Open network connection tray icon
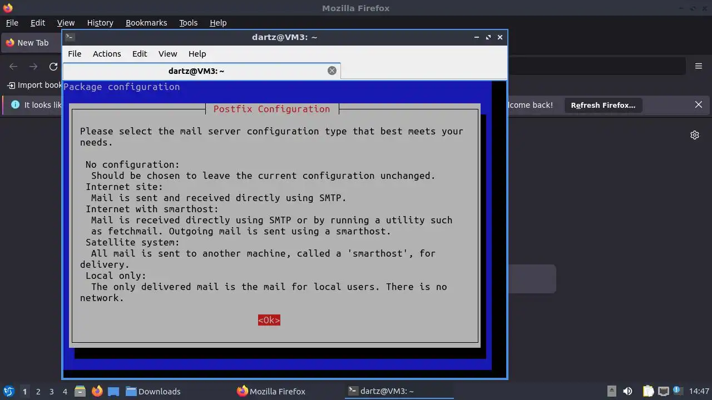Image resolution: width=712 pixels, height=400 pixels. click(x=663, y=391)
